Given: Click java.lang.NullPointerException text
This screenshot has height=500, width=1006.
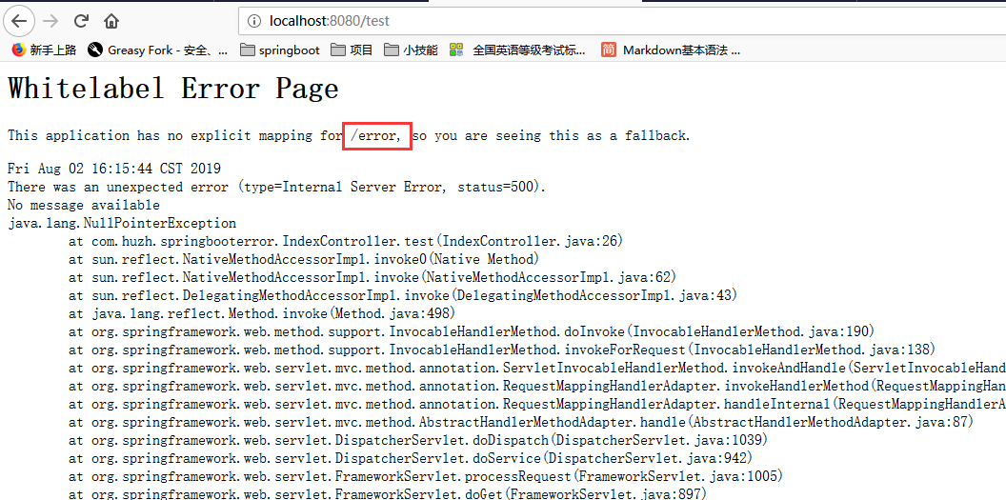Looking at the screenshot, I should 122,224.
